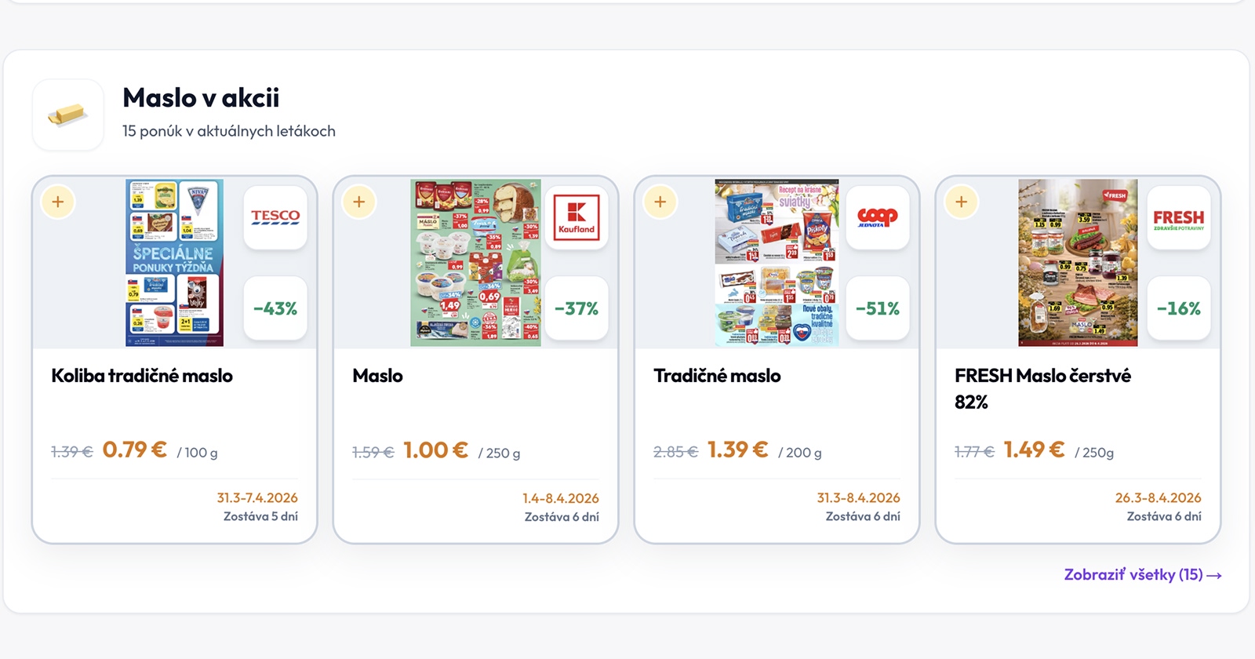Click the -51% discount badge
The image size is (1255, 659).
coord(878,308)
